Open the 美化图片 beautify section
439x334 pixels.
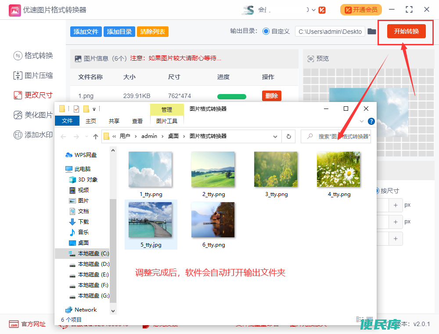[33, 115]
